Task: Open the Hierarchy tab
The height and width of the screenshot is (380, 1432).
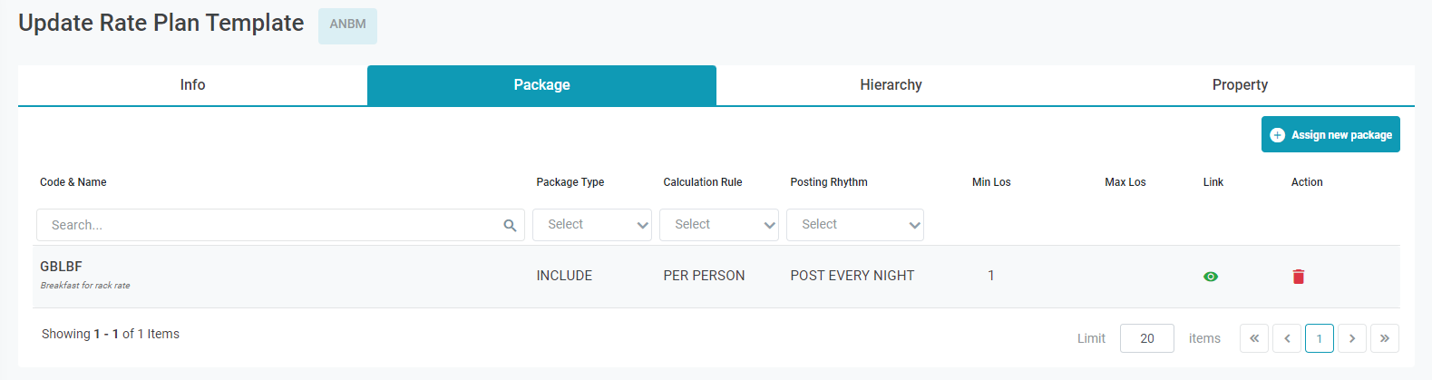Action: (x=891, y=85)
